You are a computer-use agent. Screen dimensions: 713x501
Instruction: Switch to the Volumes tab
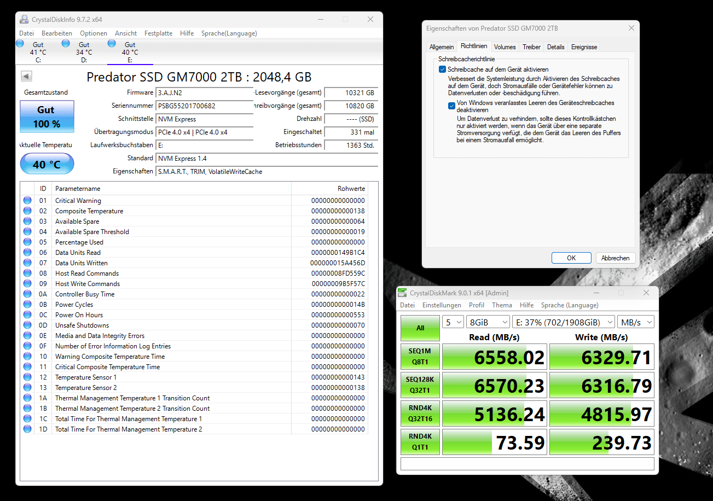[x=505, y=47]
